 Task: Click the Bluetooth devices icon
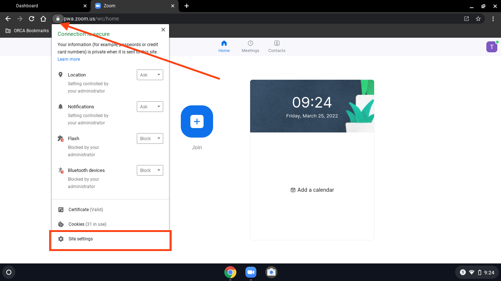61,170
